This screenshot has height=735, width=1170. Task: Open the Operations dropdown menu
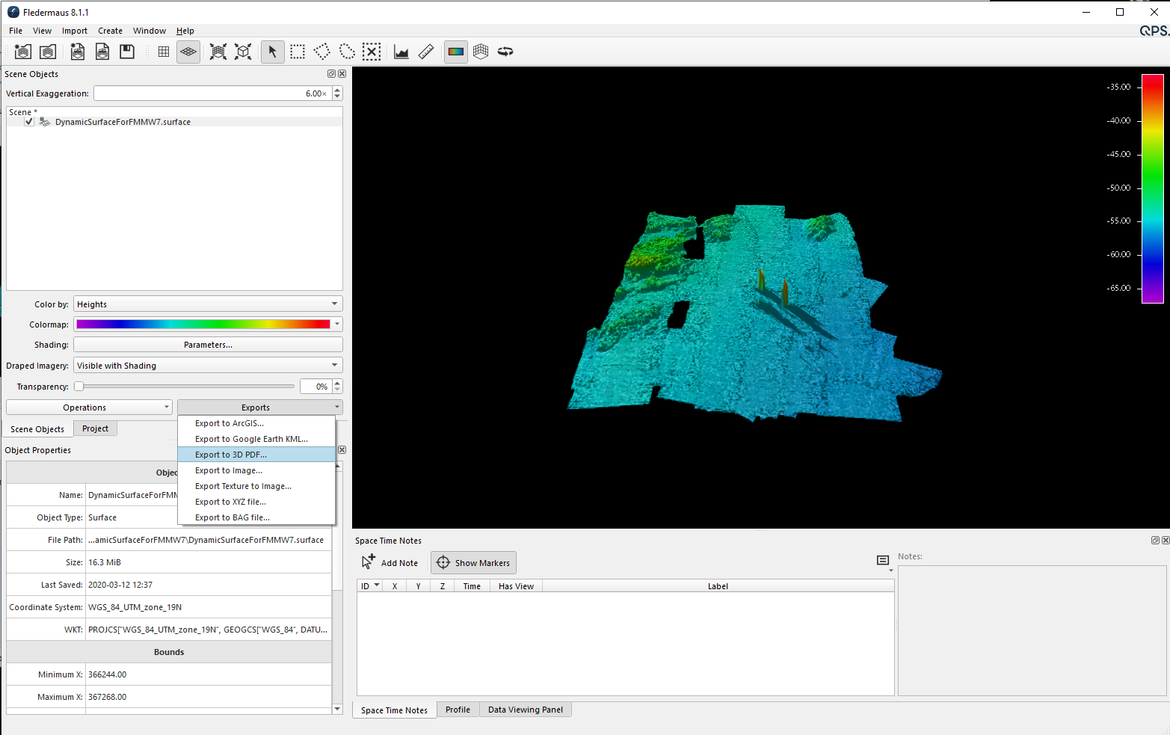tap(89, 408)
